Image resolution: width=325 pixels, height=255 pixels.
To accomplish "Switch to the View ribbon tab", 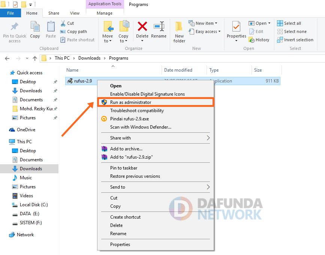I will point(75,13).
